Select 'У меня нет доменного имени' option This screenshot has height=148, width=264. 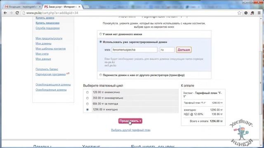101,34
